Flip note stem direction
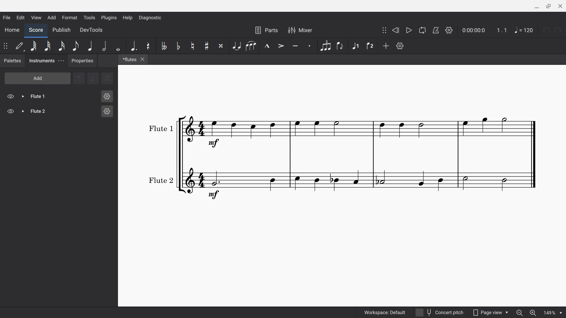This screenshot has width=566, height=318. click(x=340, y=46)
